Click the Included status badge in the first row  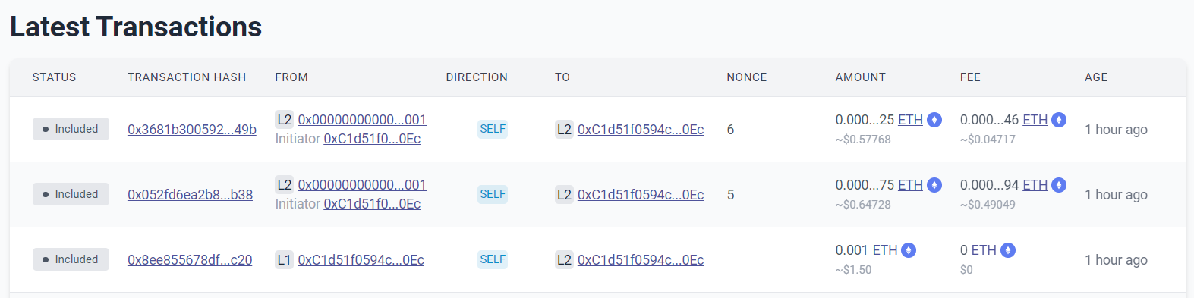(x=71, y=129)
